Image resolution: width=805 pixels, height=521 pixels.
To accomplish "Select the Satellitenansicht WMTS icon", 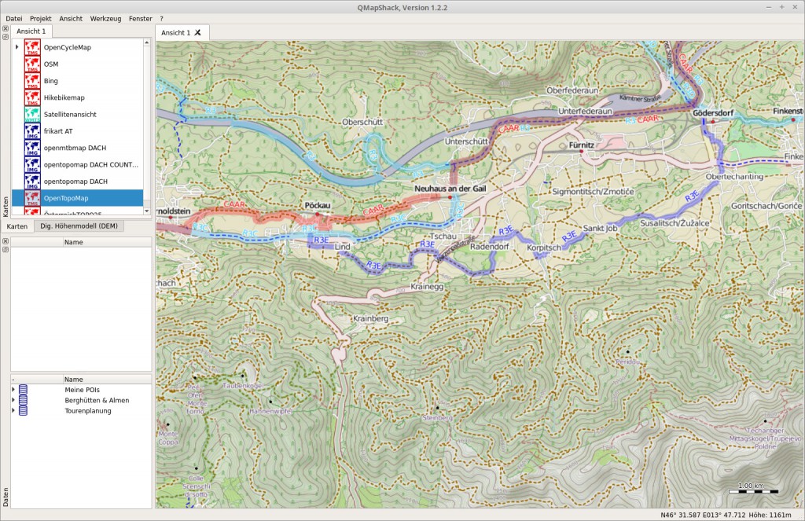I will 33,114.
